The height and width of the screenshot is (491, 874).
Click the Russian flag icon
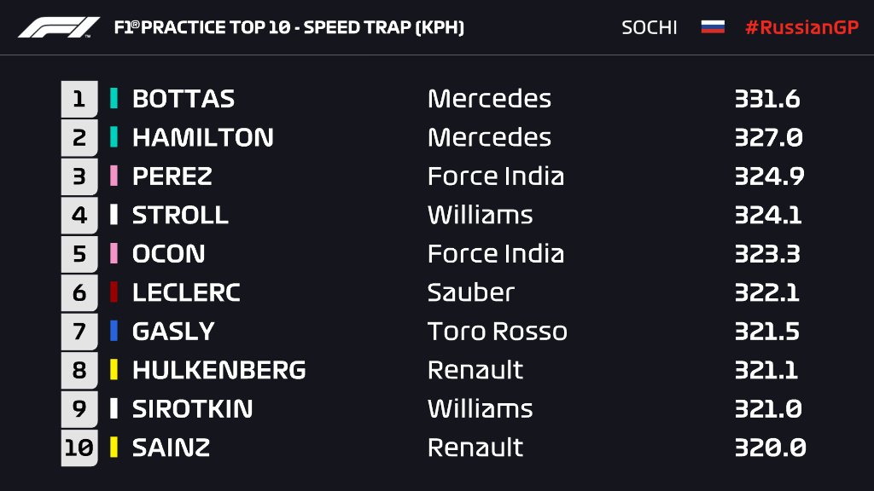[713, 27]
